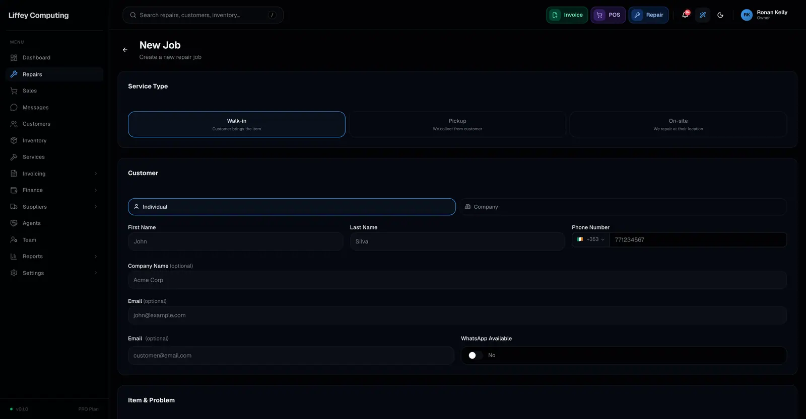Select the Pickup service type
The height and width of the screenshot is (419, 806).
pos(457,124)
